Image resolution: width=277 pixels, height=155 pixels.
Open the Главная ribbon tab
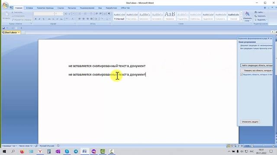(x=19, y=8)
